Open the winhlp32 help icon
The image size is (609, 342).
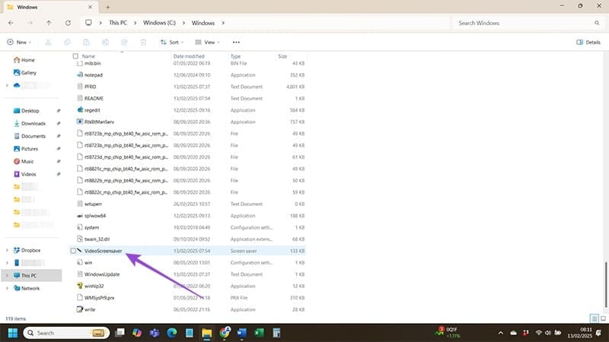[79, 286]
